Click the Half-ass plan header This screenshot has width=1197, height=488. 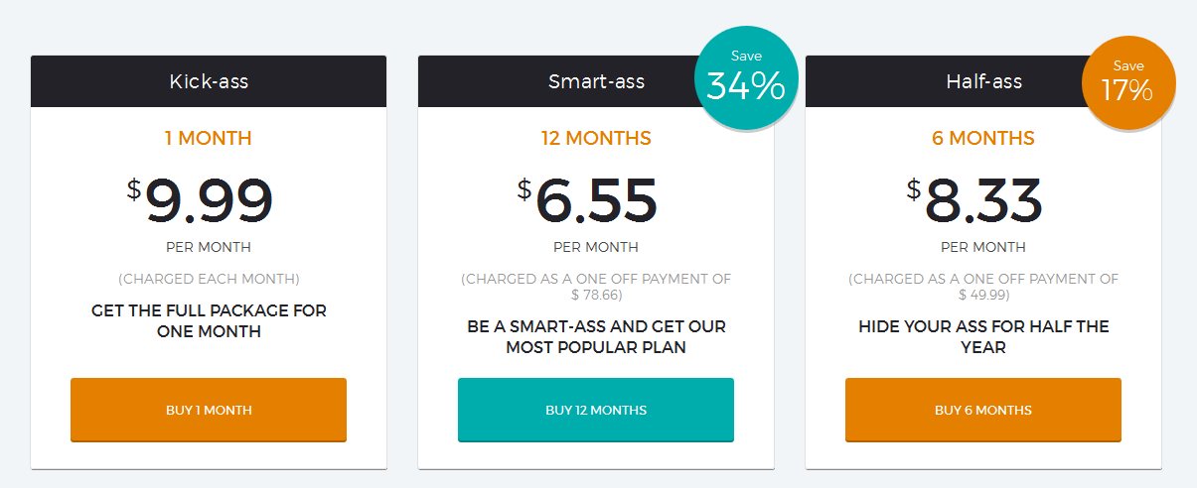coord(983,81)
